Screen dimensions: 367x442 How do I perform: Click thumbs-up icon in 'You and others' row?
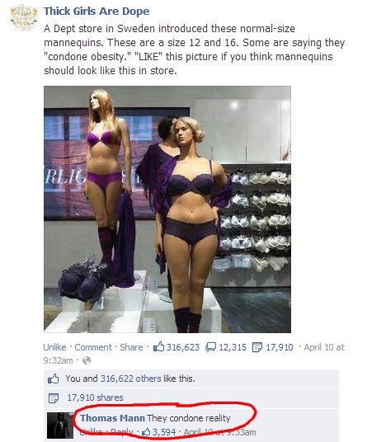click(x=54, y=379)
